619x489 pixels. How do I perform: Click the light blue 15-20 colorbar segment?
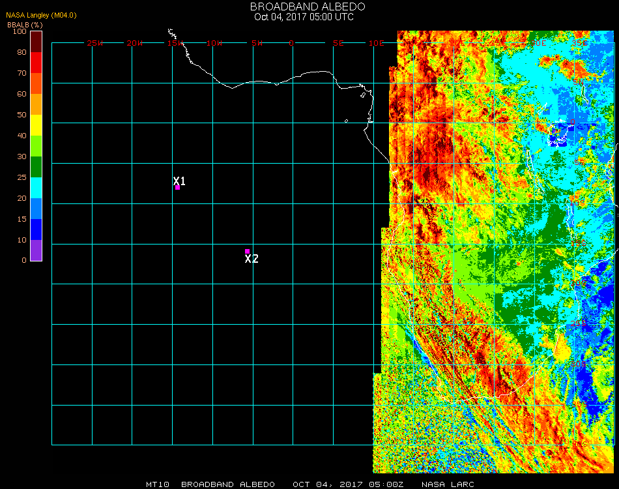[36, 209]
